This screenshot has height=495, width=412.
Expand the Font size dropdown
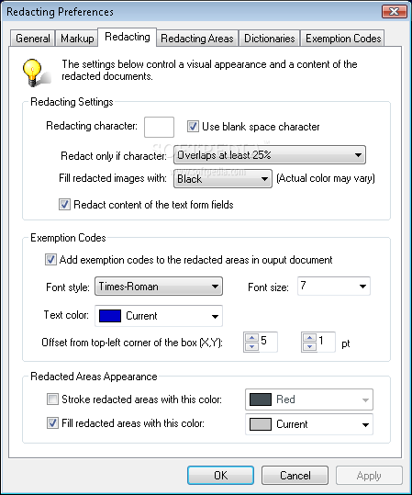tap(362, 287)
